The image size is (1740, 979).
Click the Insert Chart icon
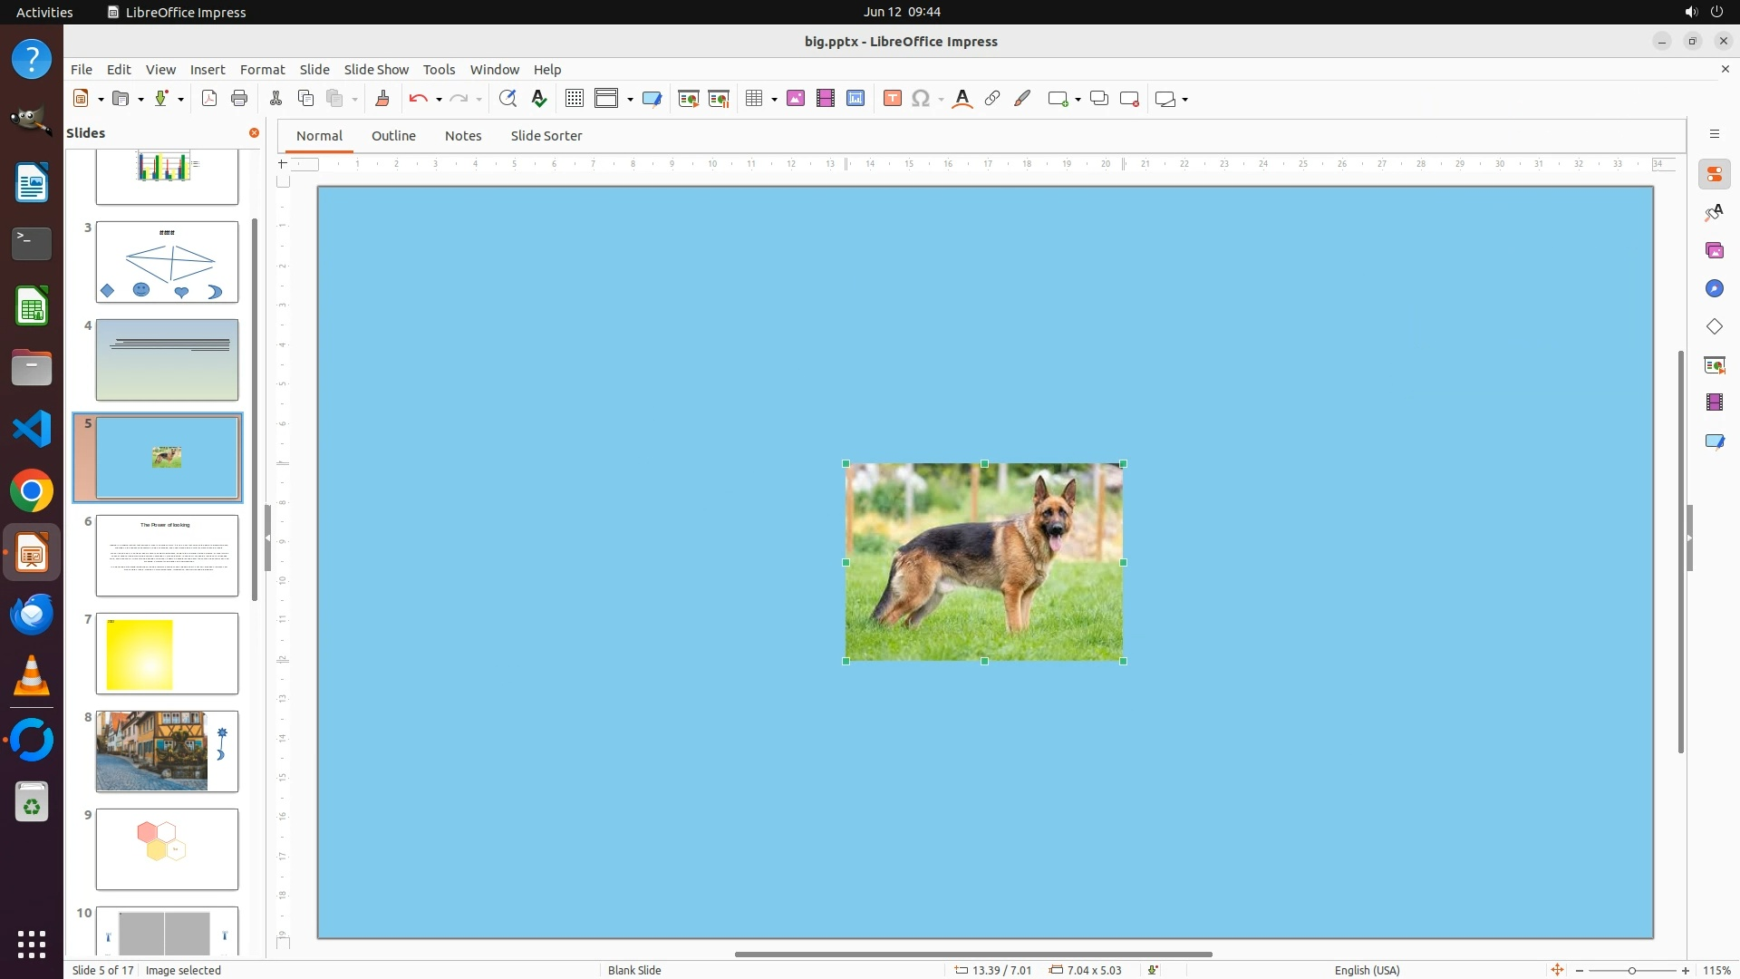855,99
